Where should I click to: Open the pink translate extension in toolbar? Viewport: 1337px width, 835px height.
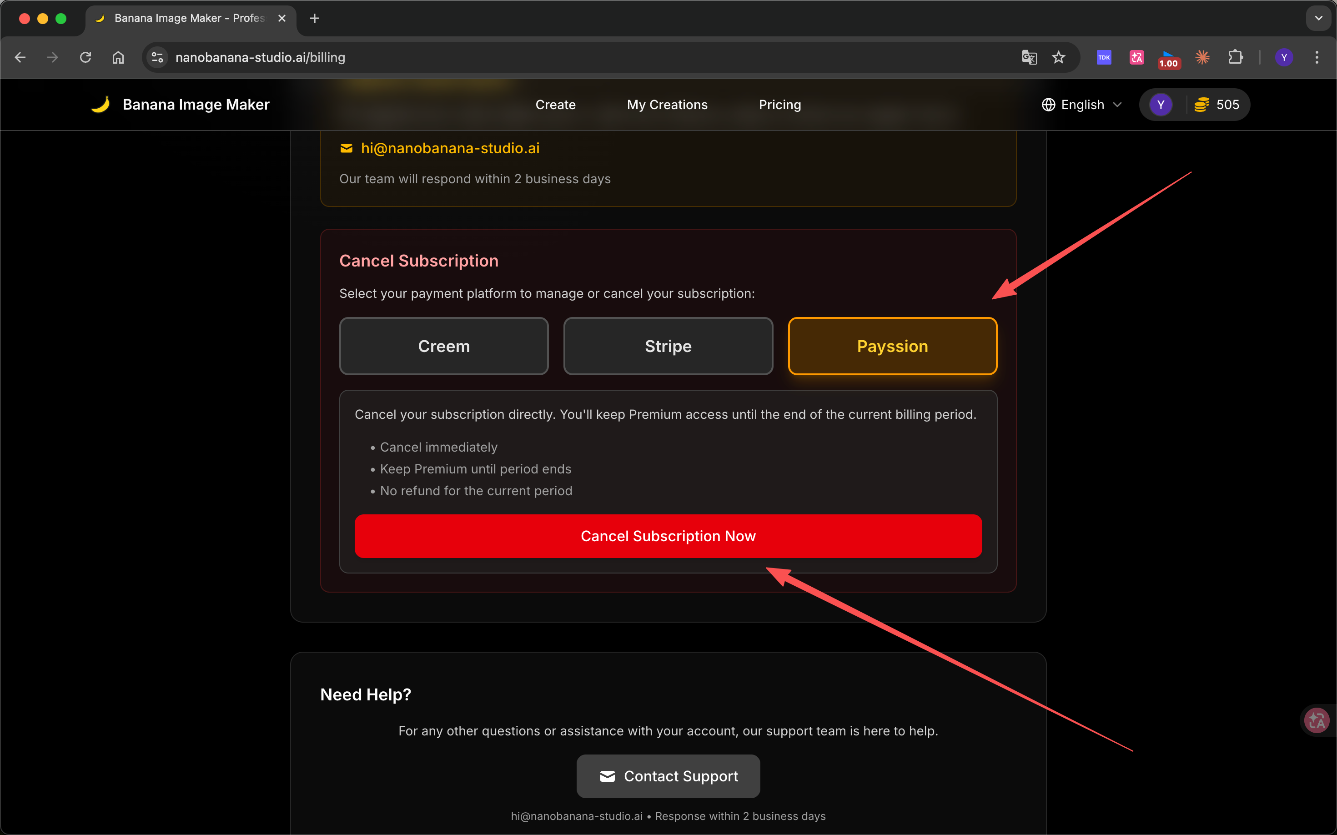(x=1136, y=57)
